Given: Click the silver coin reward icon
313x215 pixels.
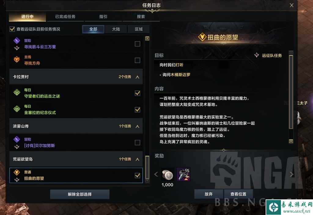Looking at the screenshot, I should [167, 174].
